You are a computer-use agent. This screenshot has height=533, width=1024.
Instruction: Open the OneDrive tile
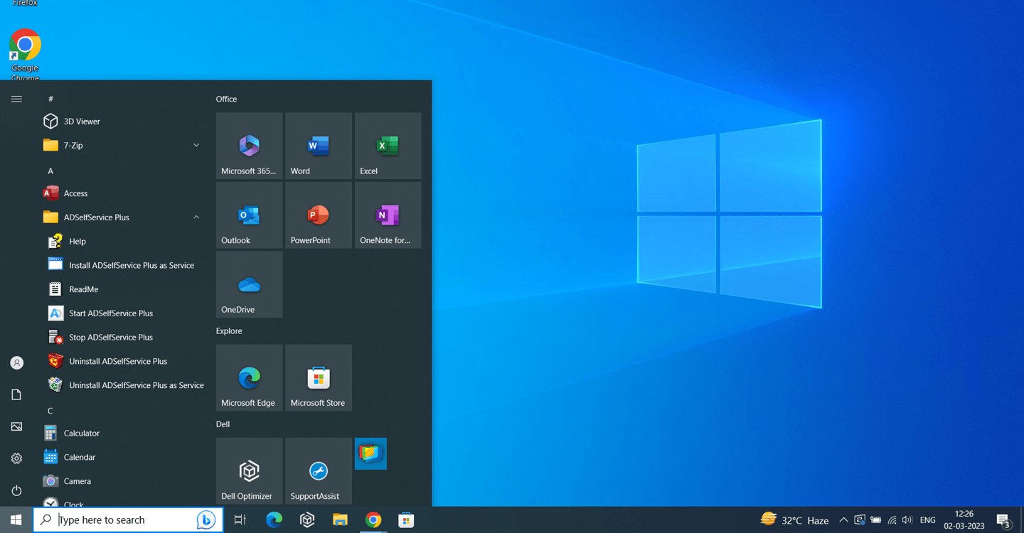pos(249,285)
